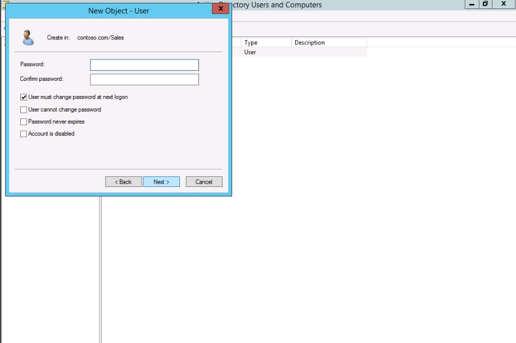Restore Active Directory Users and Computers window
This screenshot has height=343, width=516.
pos(485,4)
